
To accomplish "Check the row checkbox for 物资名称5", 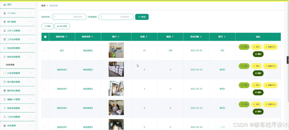I will point(45,127).
